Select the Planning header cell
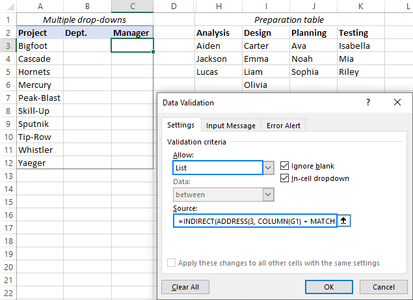 tap(313, 33)
